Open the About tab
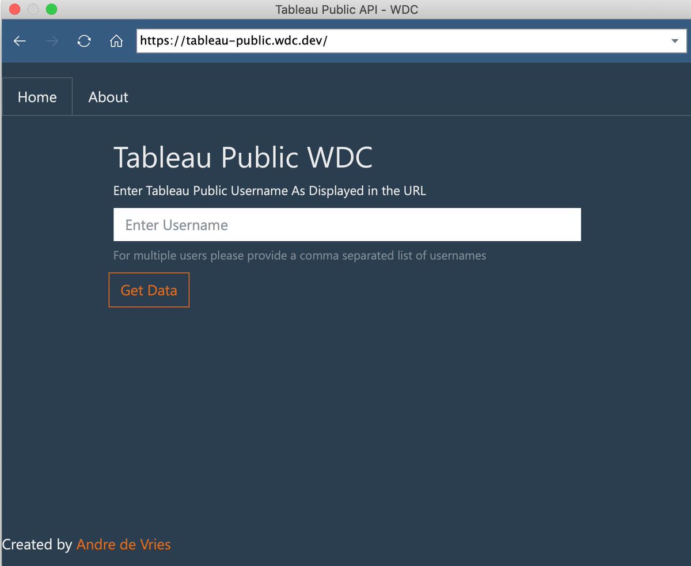The width and height of the screenshot is (691, 566). (x=108, y=97)
